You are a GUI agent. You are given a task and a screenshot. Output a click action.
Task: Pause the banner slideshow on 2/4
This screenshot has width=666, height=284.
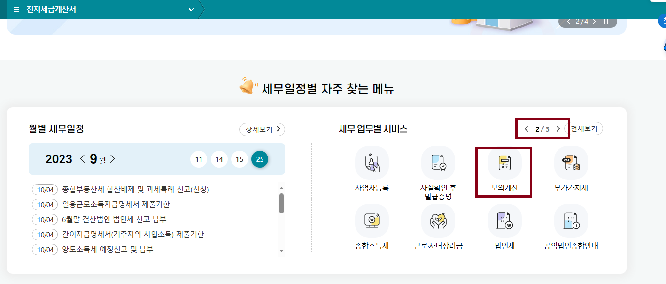point(605,21)
